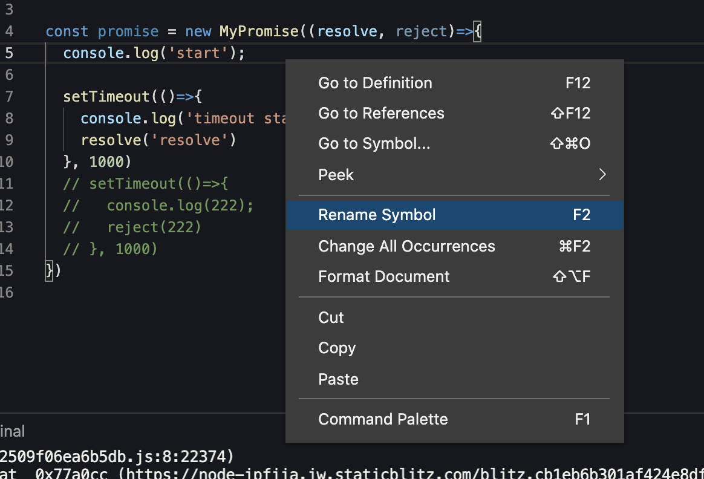Click closing brace on line 15
704x479 pixels.
[x=49, y=271]
